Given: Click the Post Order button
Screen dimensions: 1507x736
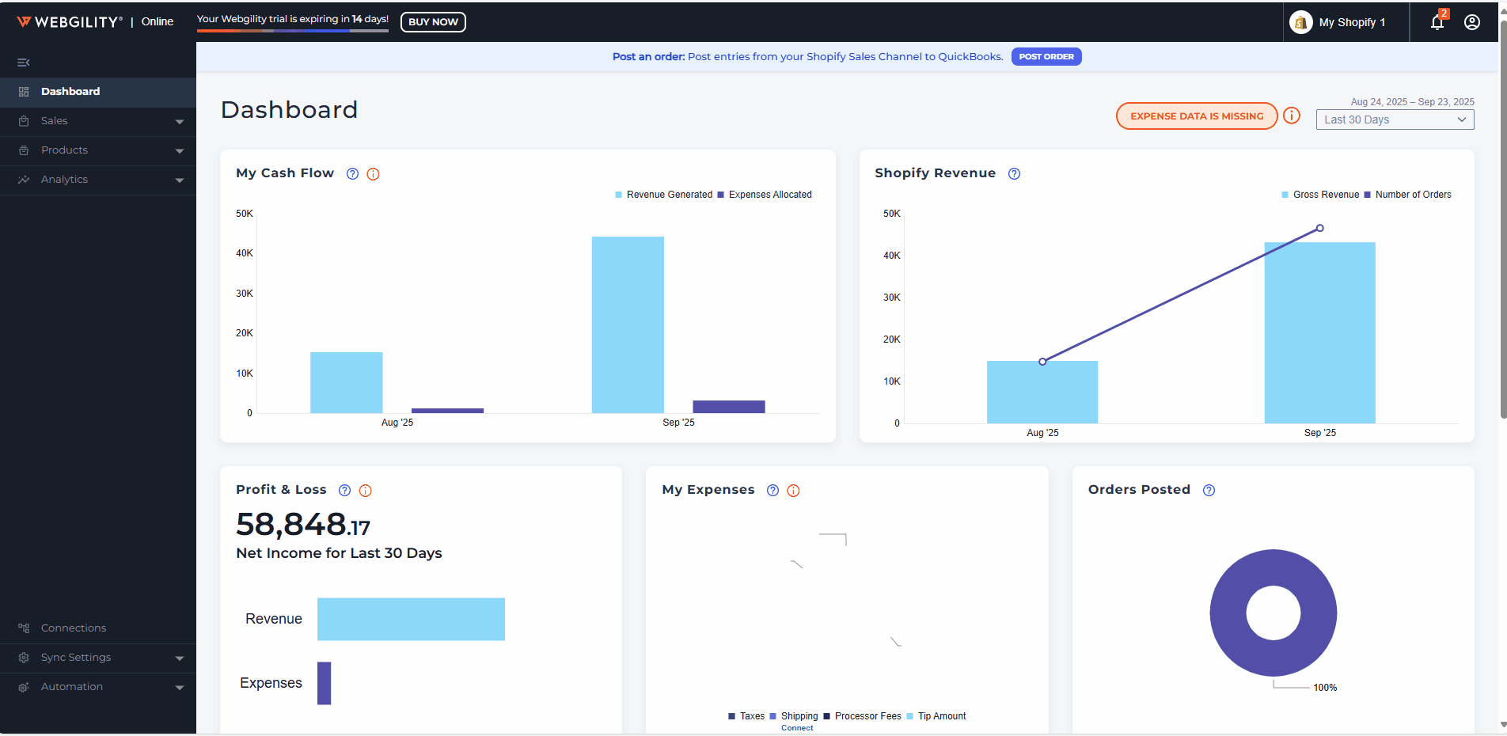Looking at the screenshot, I should tap(1046, 57).
